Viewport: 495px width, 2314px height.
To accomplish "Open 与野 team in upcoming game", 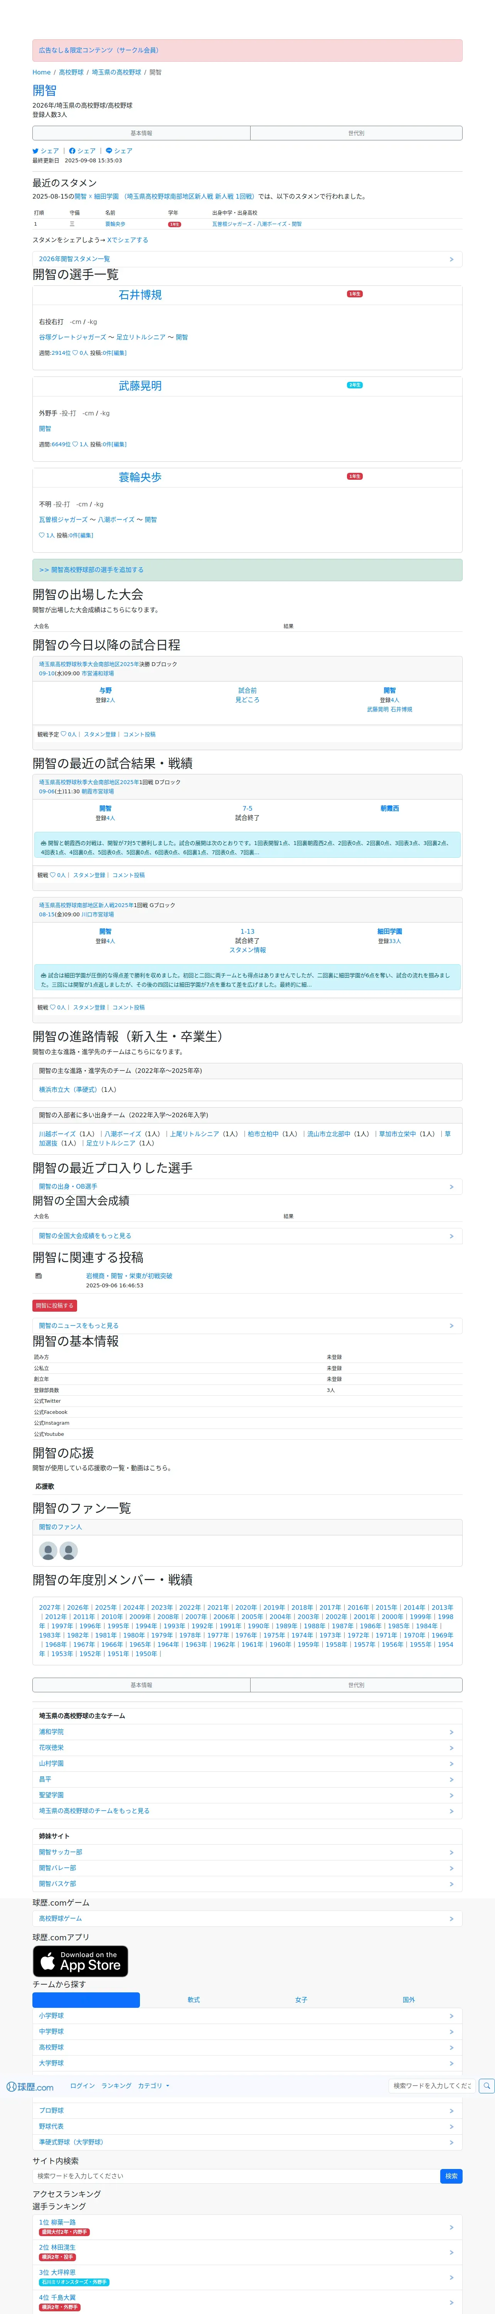I will click(105, 691).
